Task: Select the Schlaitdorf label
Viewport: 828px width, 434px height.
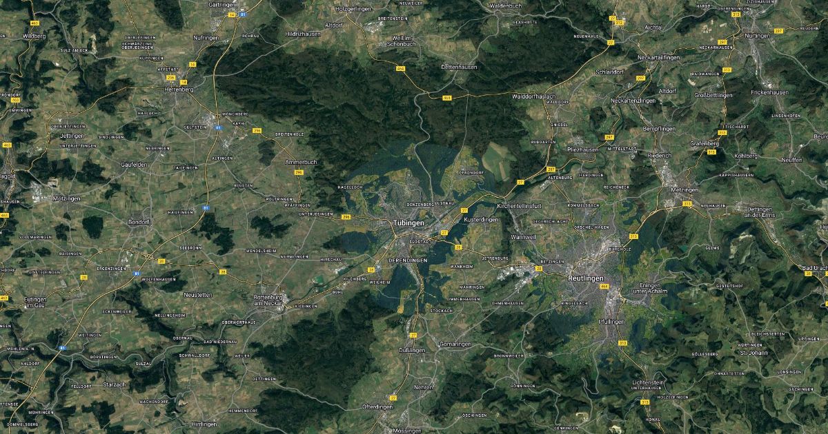Action: (611, 71)
